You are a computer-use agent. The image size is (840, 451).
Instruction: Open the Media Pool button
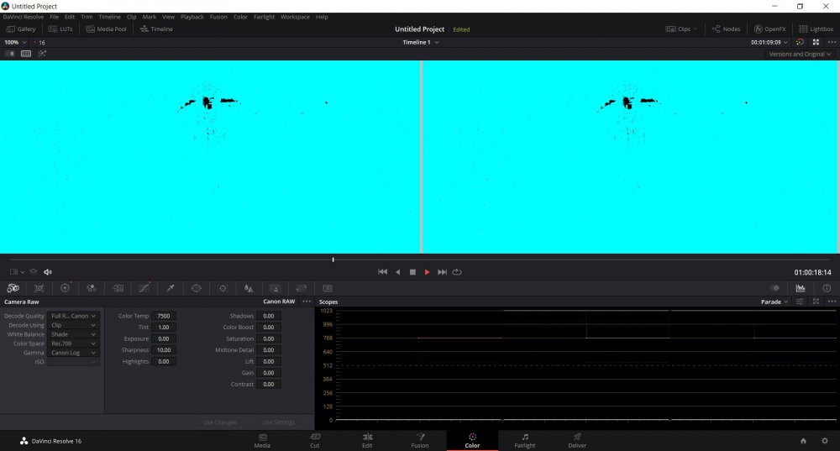pyautogui.click(x=107, y=29)
